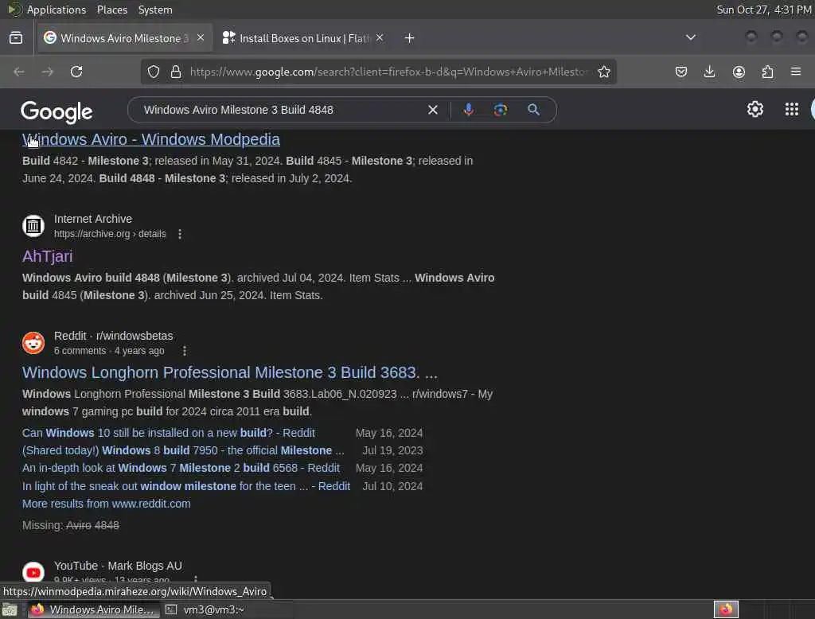The width and height of the screenshot is (815, 619).
Task: Open a new tab with plus button
Action: click(x=410, y=38)
